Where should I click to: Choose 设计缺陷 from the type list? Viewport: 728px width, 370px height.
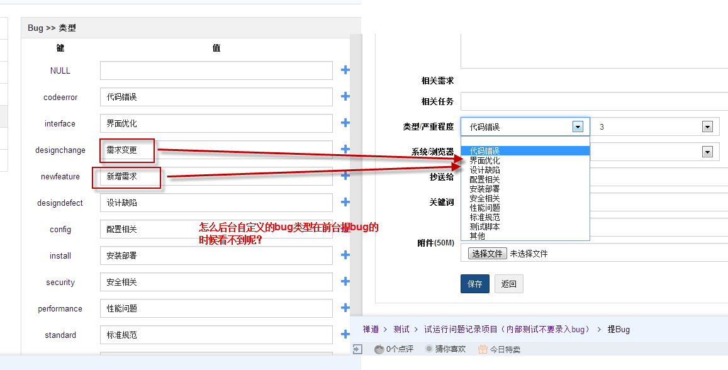pyautogui.click(x=525, y=170)
